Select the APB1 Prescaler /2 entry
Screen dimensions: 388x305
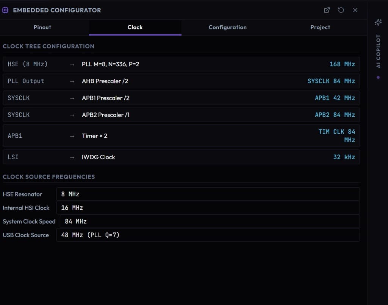pos(106,98)
